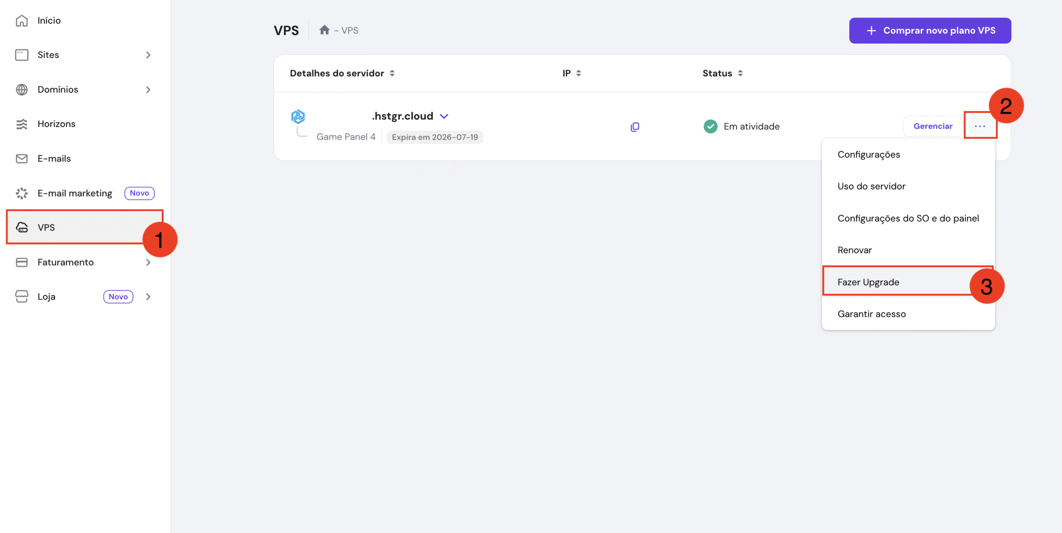Viewport: 1062px width, 533px height.
Task: Click the Início home icon in sidebar
Action: 22,20
